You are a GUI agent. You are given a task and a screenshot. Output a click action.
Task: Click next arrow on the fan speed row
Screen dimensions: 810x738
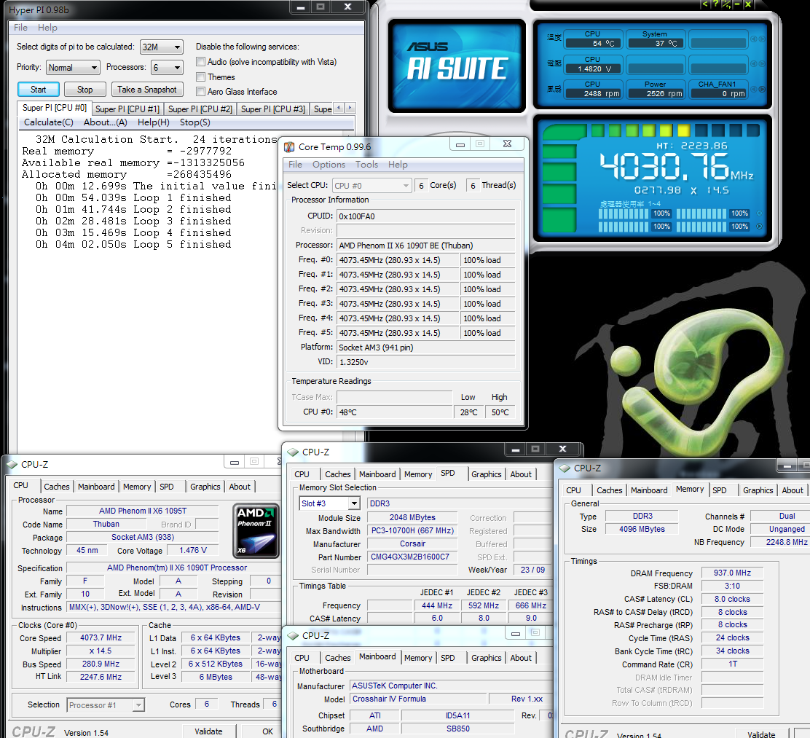click(x=762, y=89)
